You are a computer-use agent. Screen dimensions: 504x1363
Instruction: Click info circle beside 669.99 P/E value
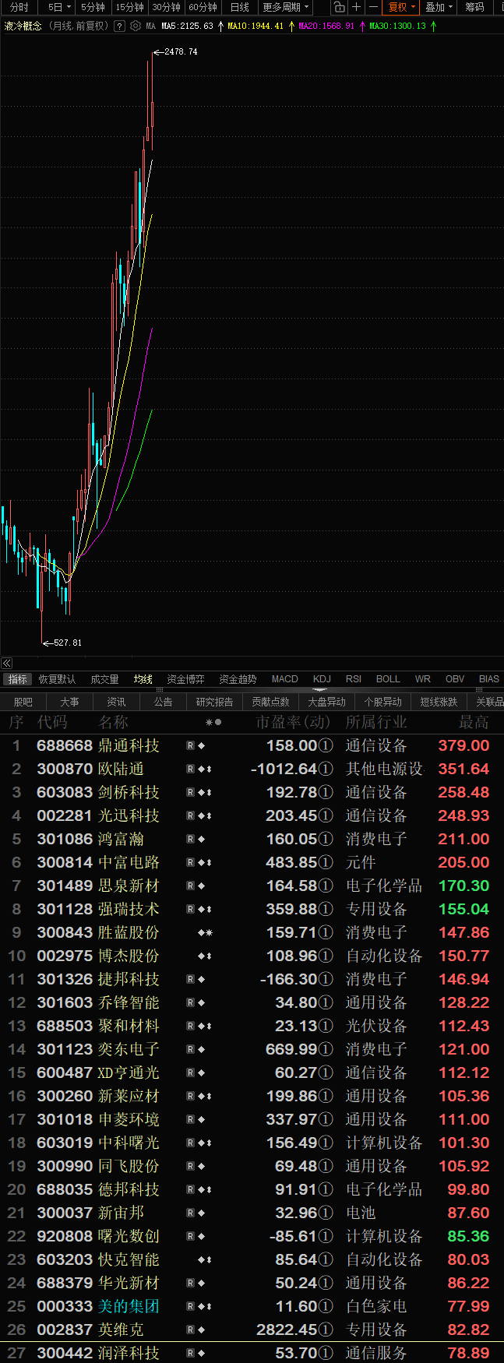pos(326,1049)
